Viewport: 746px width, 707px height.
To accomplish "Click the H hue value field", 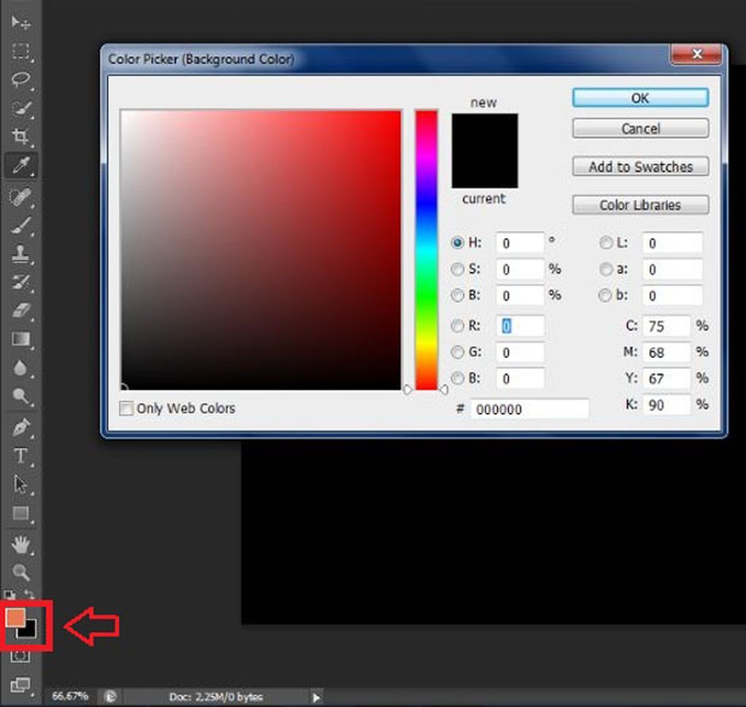I will click(x=520, y=243).
